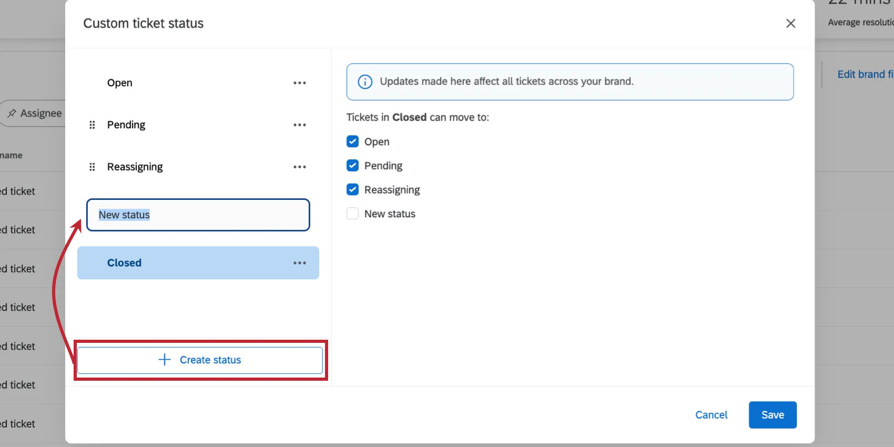Open the three-dot menu for Open status

coord(300,83)
